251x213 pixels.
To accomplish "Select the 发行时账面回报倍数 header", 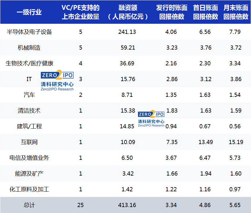I will (172, 12).
